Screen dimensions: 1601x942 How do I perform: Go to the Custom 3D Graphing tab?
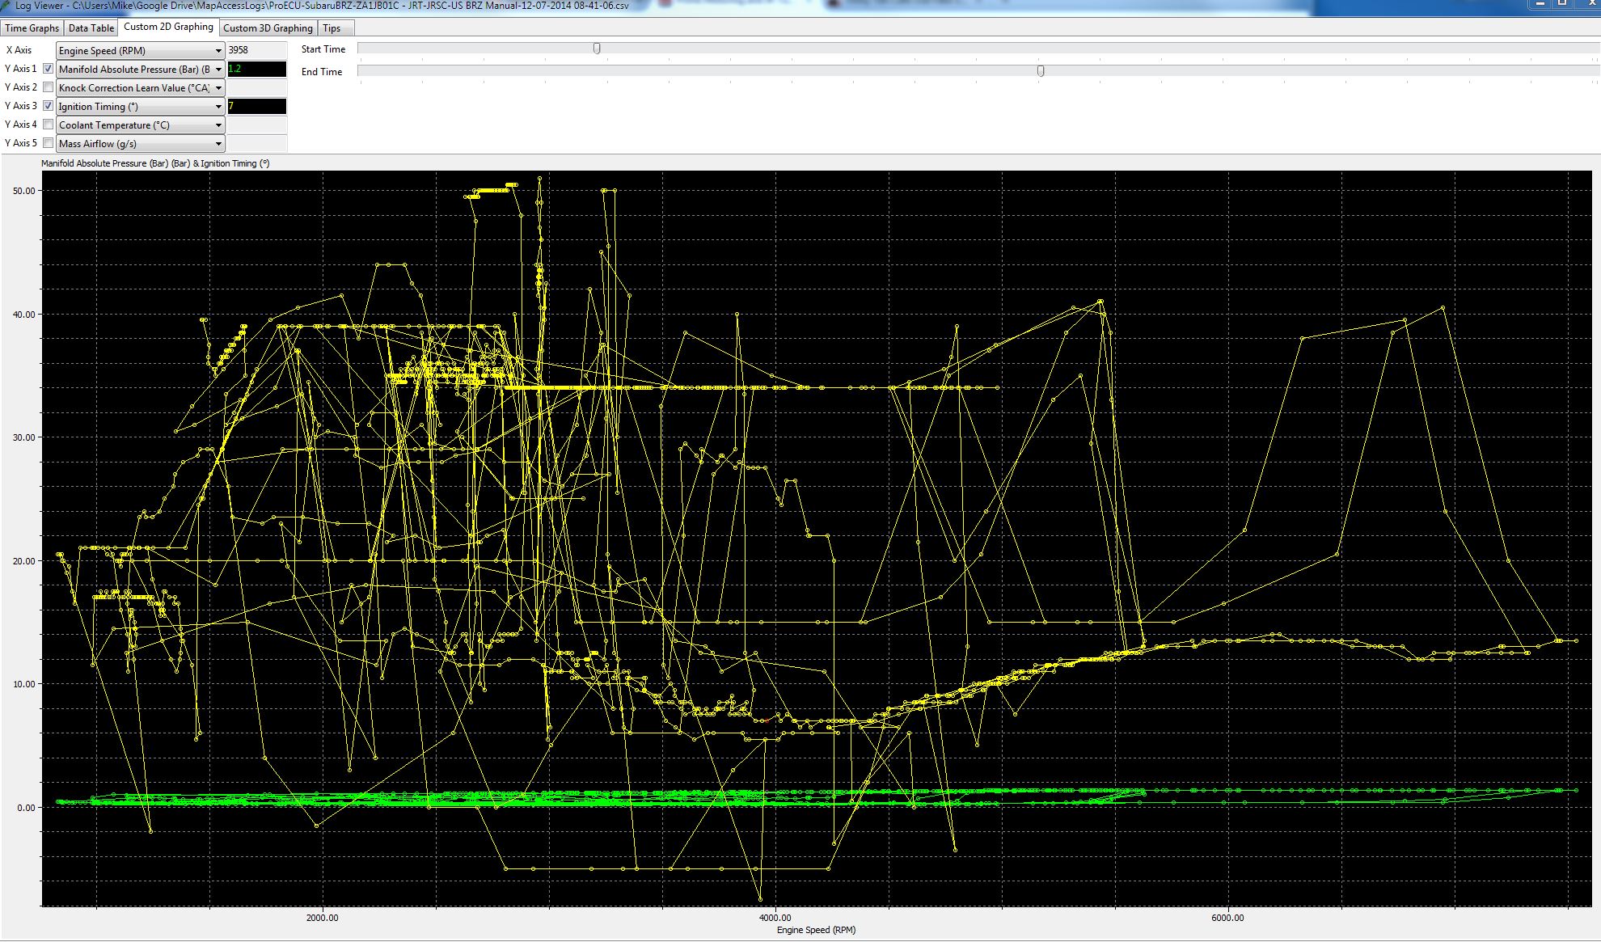tap(268, 28)
